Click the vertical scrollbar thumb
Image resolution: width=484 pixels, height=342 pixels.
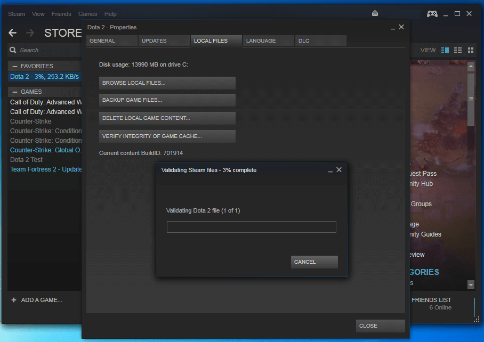[x=471, y=99]
